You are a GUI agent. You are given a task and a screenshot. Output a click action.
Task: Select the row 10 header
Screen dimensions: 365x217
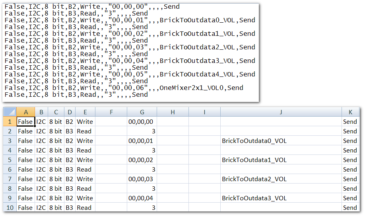(10, 208)
